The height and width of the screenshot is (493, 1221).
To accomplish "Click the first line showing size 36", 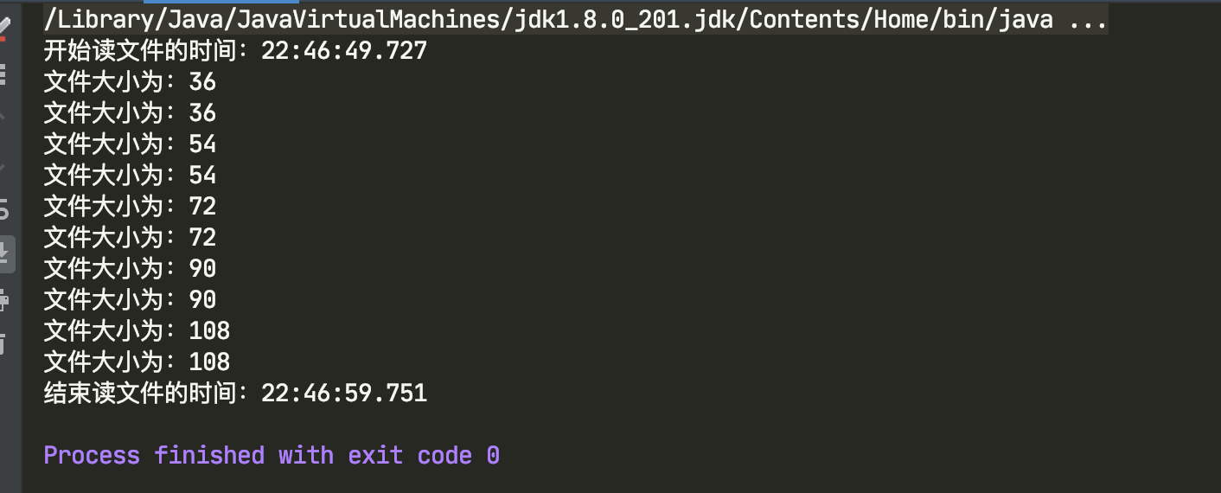I will 130,82.
